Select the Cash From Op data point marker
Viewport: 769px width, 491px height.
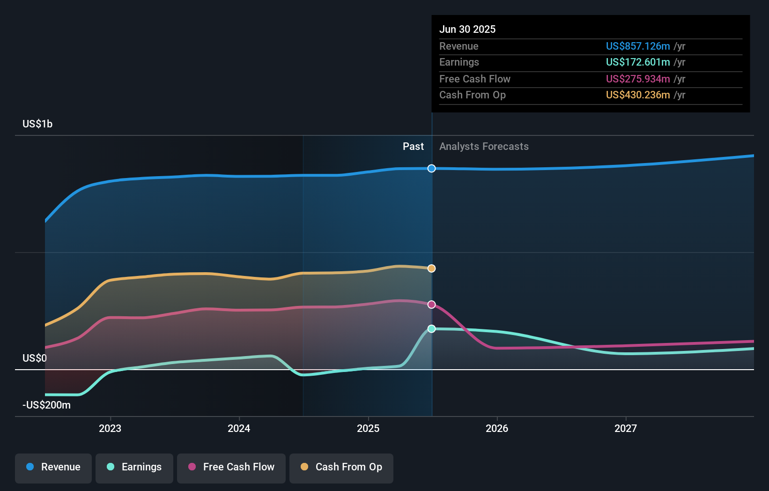432,268
